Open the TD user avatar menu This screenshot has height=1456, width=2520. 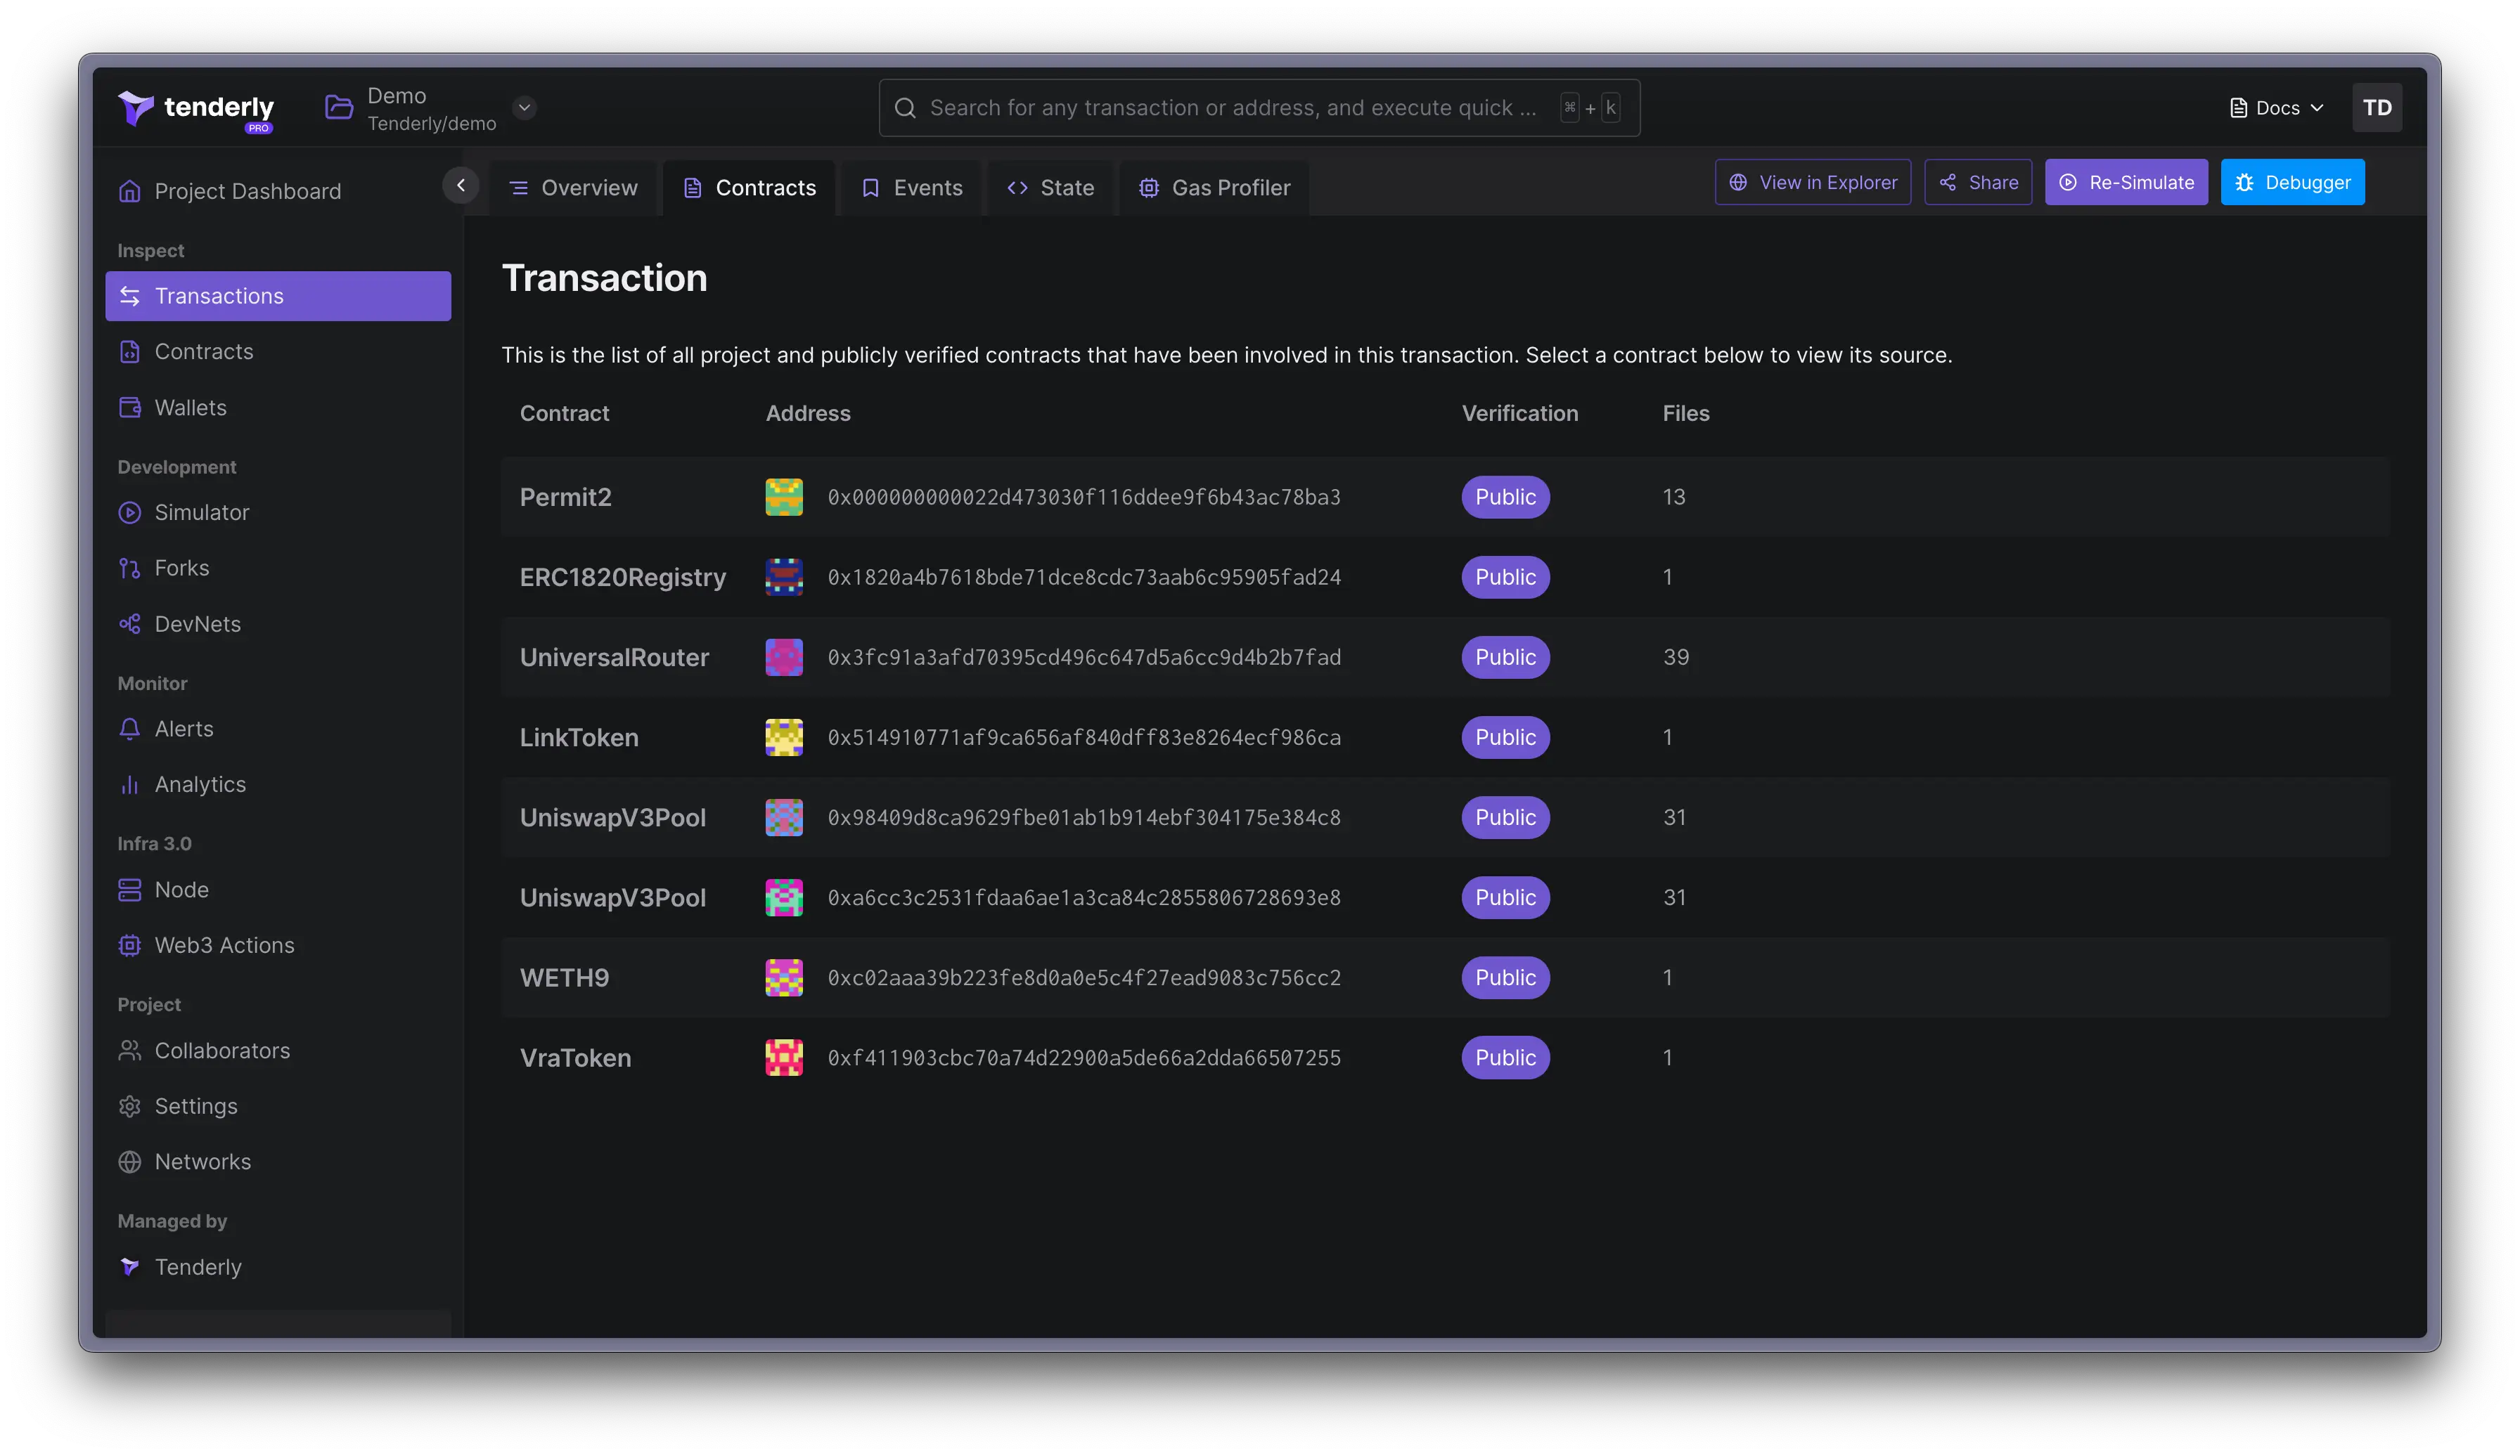(x=2376, y=108)
